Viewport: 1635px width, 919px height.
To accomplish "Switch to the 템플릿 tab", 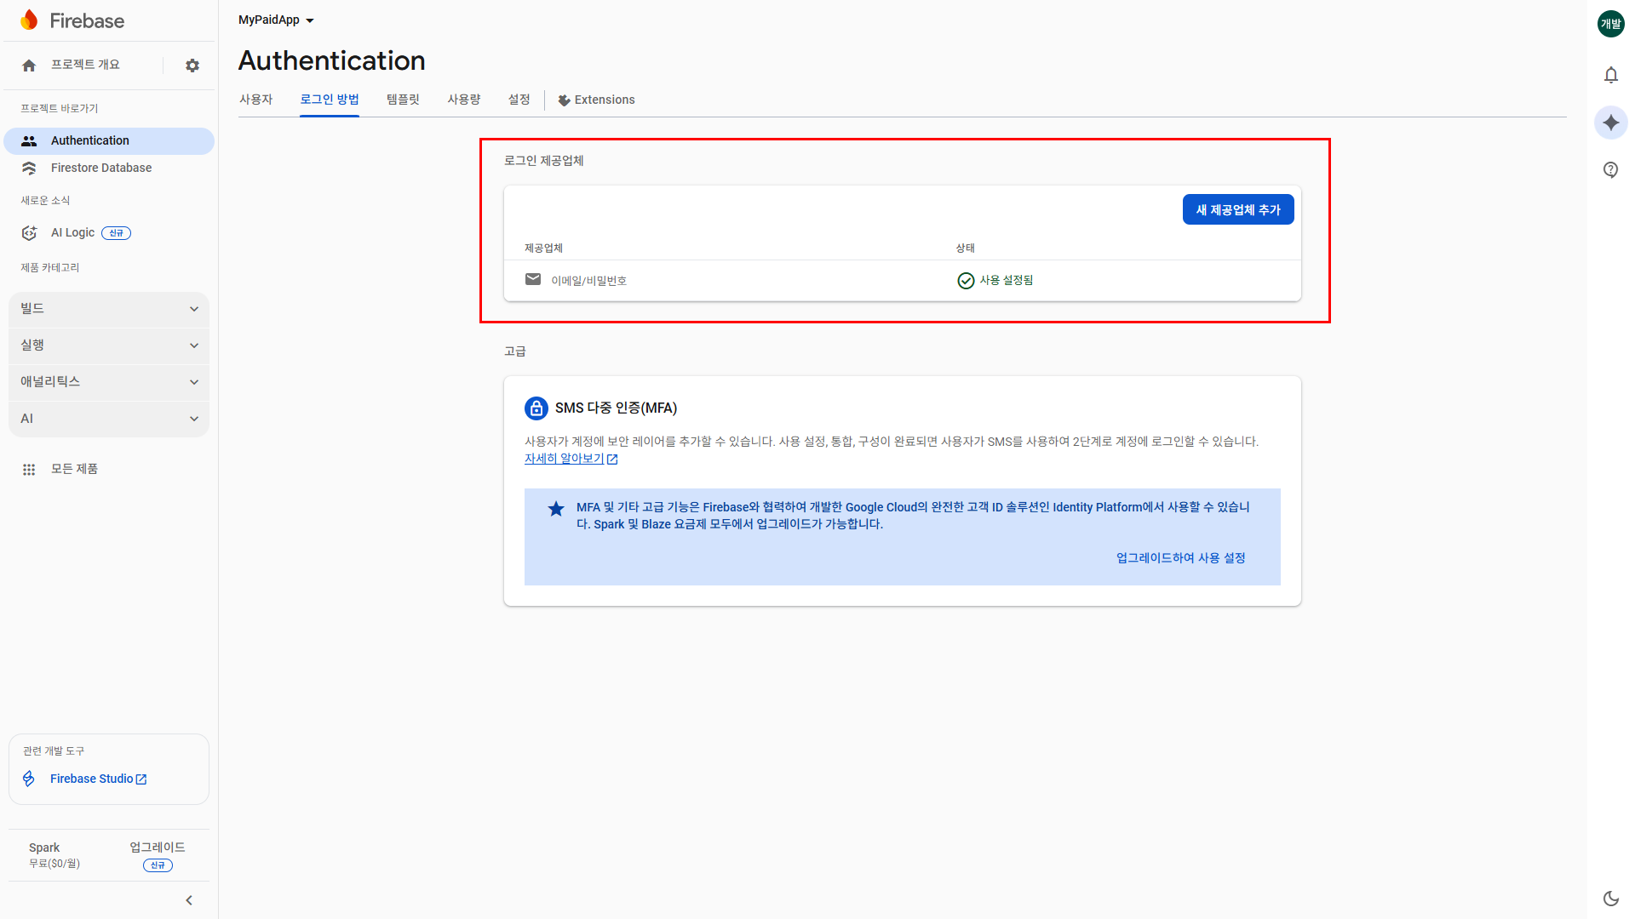I will pos(403,100).
